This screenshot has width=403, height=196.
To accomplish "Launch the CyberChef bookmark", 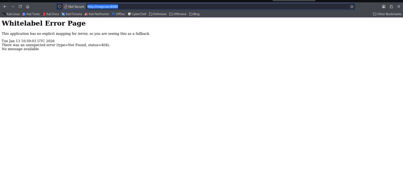I will click(x=137, y=14).
